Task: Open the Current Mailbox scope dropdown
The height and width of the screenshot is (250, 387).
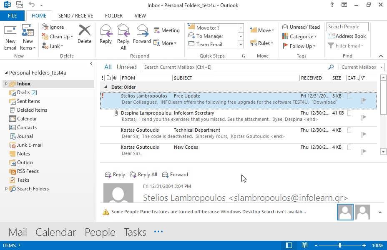Action: pos(362,67)
